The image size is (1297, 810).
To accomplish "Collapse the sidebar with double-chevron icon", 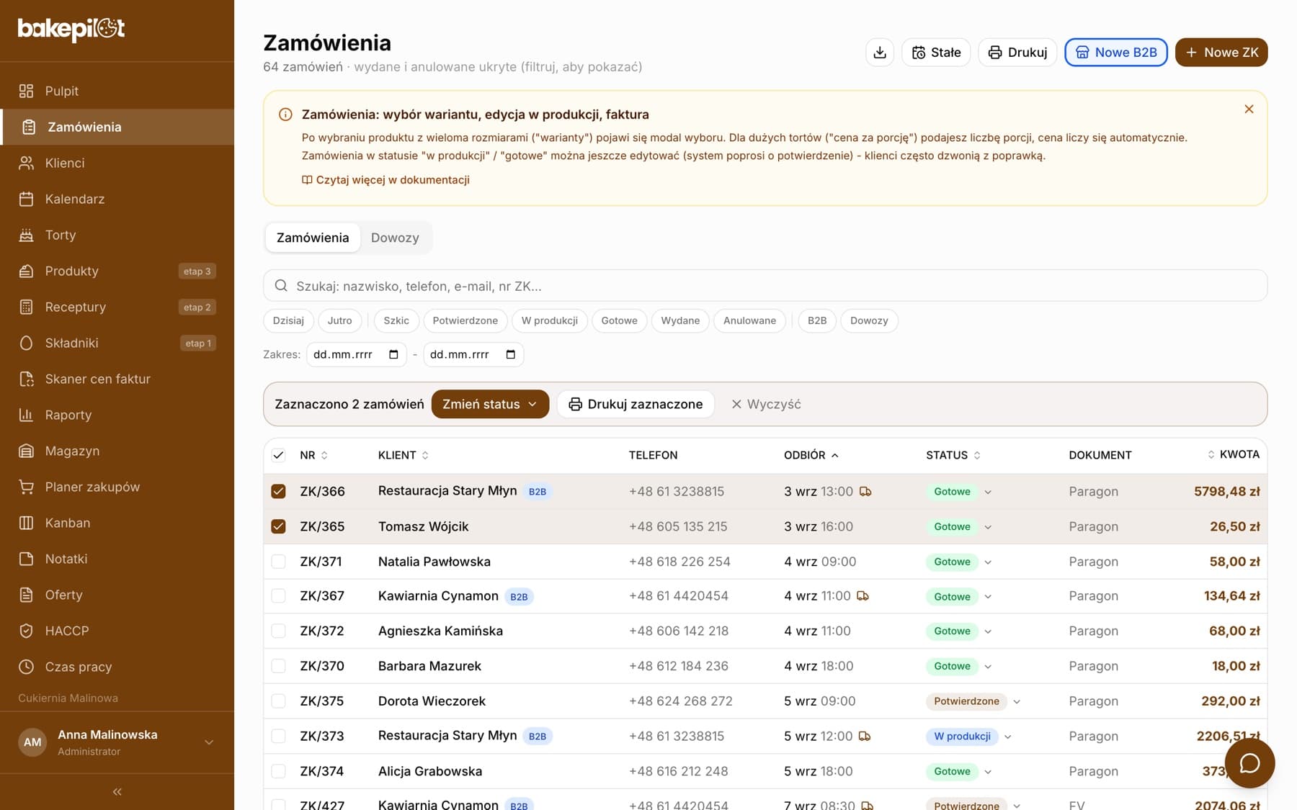I will (x=117, y=792).
